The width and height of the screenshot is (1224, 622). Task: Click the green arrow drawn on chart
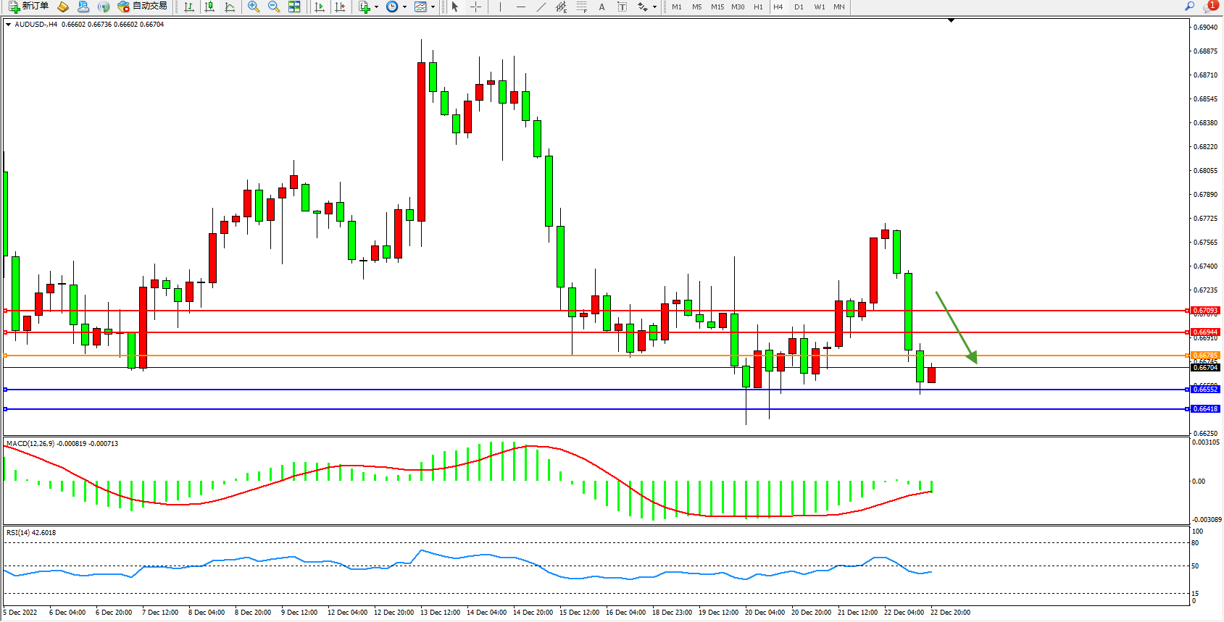click(x=955, y=326)
